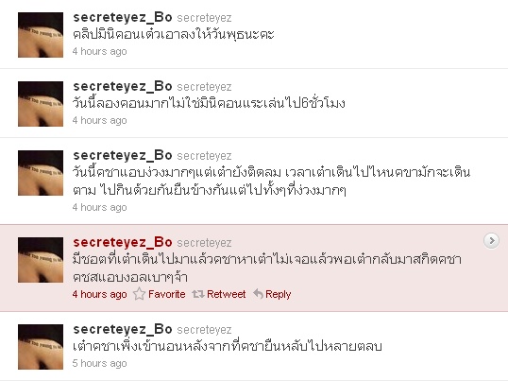Click the first tweet's '4 hours ago' timestamp
This screenshot has width=508, height=381.
pyautogui.click(x=99, y=51)
